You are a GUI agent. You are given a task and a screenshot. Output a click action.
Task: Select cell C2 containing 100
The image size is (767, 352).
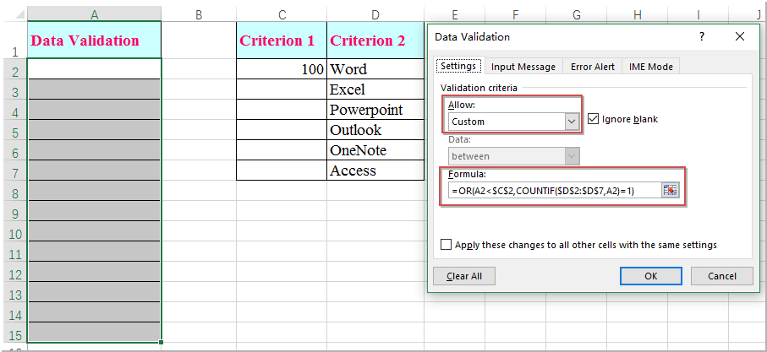coord(282,69)
